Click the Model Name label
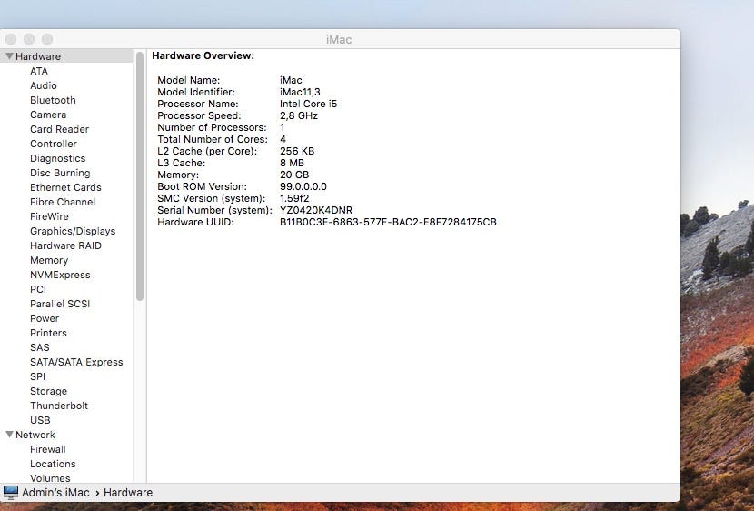754x511 pixels. tap(189, 80)
